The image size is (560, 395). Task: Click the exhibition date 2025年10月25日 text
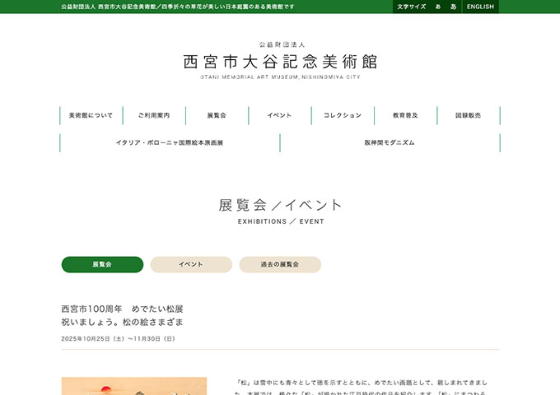coord(118,338)
